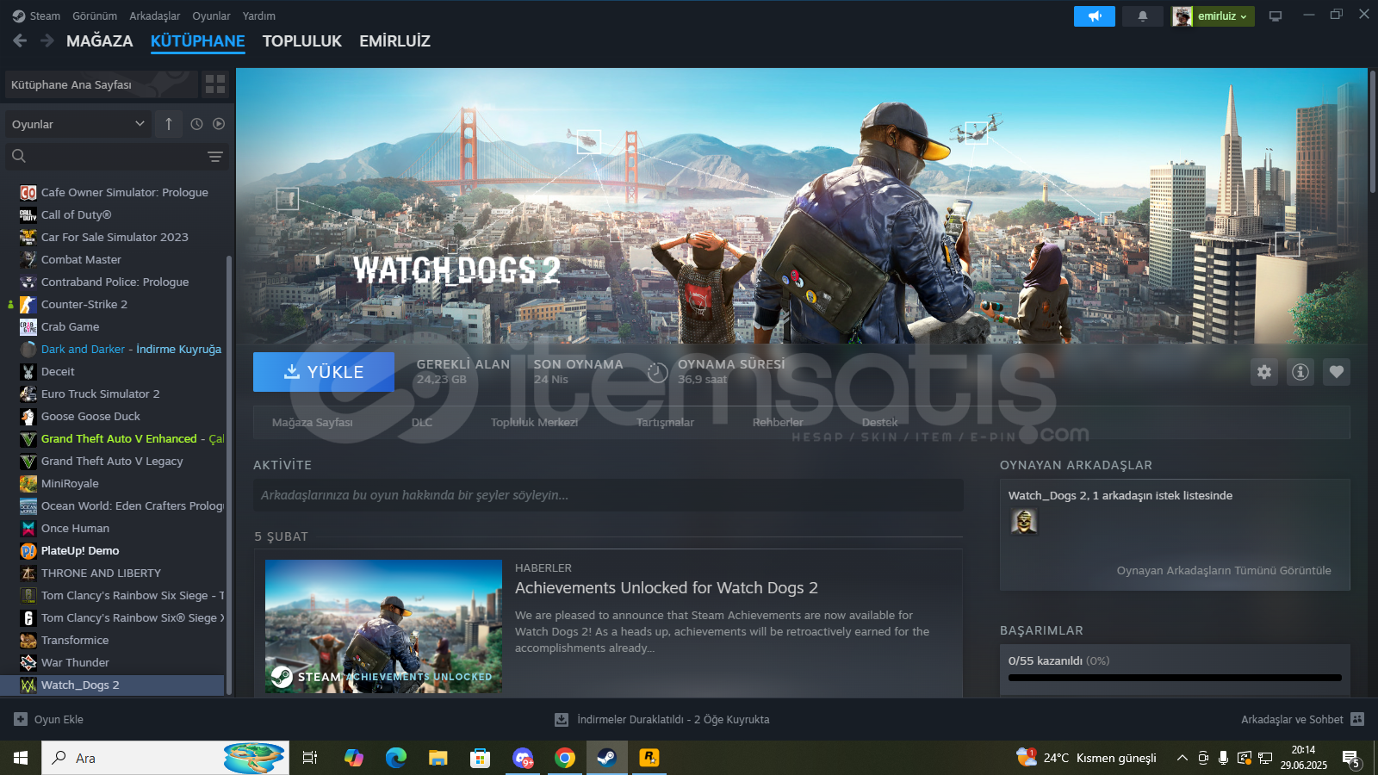Open Watch Dogs 2 settings gear
The image size is (1378, 775).
tap(1264, 372)
